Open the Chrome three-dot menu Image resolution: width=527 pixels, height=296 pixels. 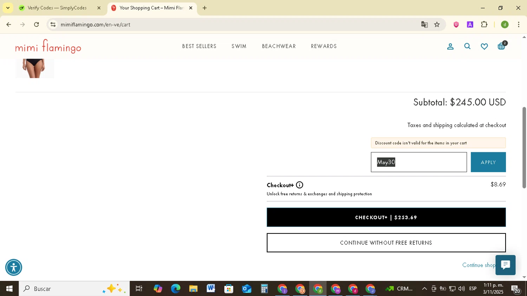tap(519, 25)
